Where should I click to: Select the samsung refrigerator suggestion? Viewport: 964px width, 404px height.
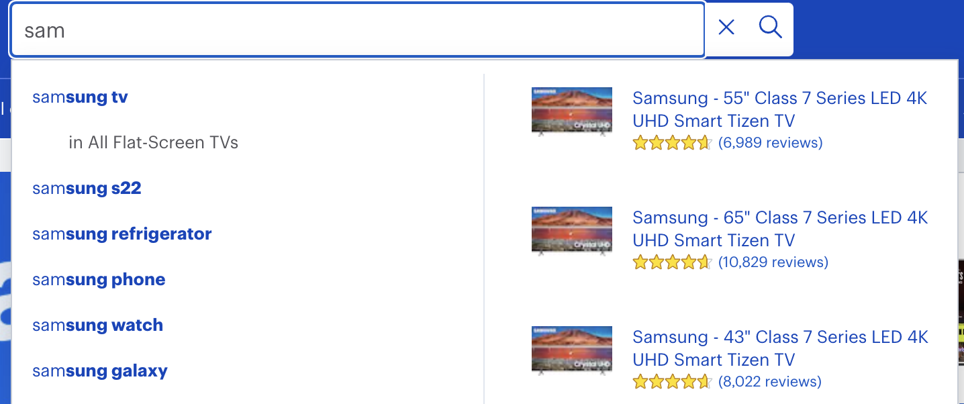point(122,234)
